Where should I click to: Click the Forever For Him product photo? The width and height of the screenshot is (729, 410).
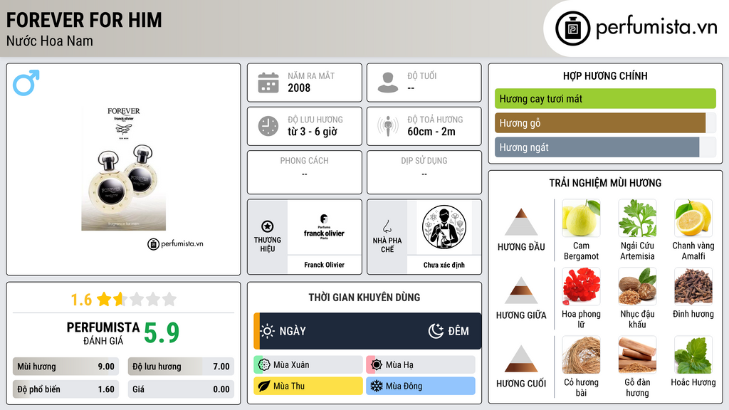tap(124, 169)
